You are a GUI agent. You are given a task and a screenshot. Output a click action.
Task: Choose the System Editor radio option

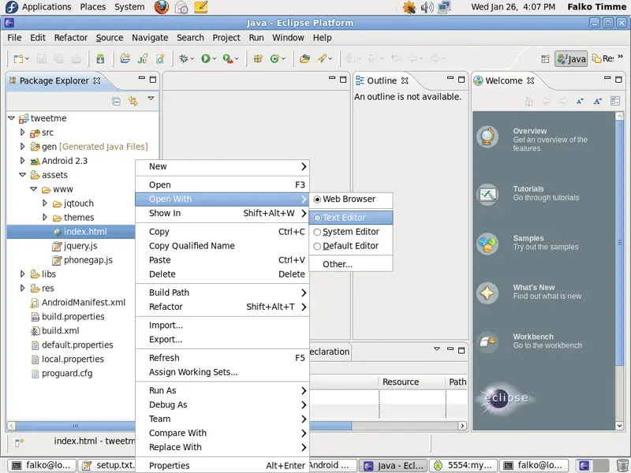tap(317, 232)
